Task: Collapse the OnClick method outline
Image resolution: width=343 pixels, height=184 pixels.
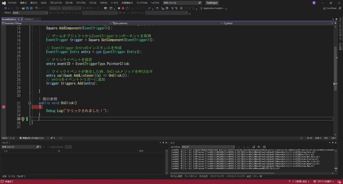Action: 29,103
